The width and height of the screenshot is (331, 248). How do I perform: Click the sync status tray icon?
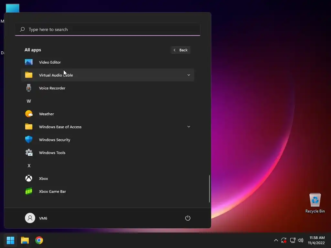point(284,240)
